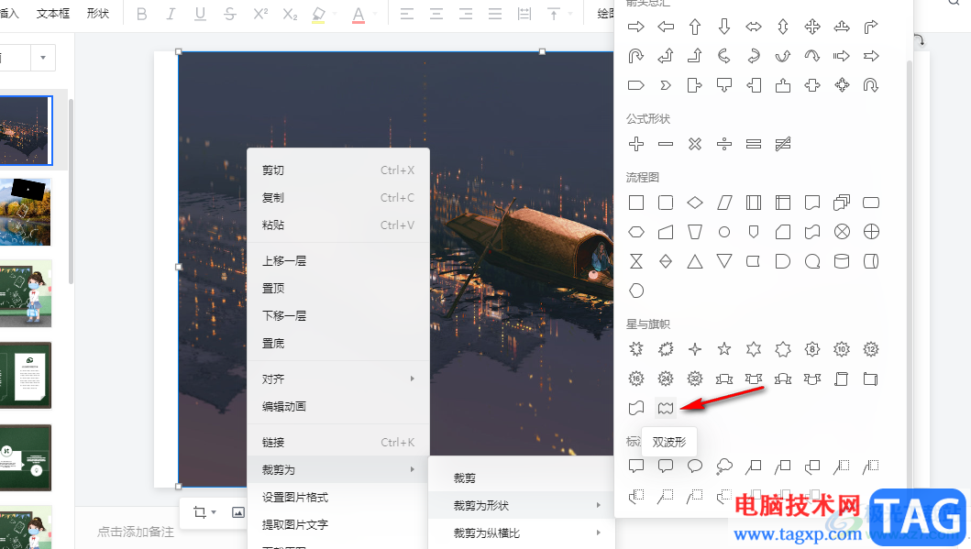This screenshot has width=971, height=549.
Task: Toggle subscript formatting
Action: click(x=290, y=14)
